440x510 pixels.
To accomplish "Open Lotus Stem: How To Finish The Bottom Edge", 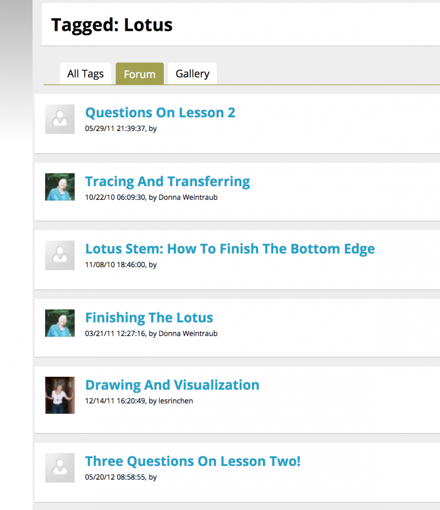I will point(230,249).
